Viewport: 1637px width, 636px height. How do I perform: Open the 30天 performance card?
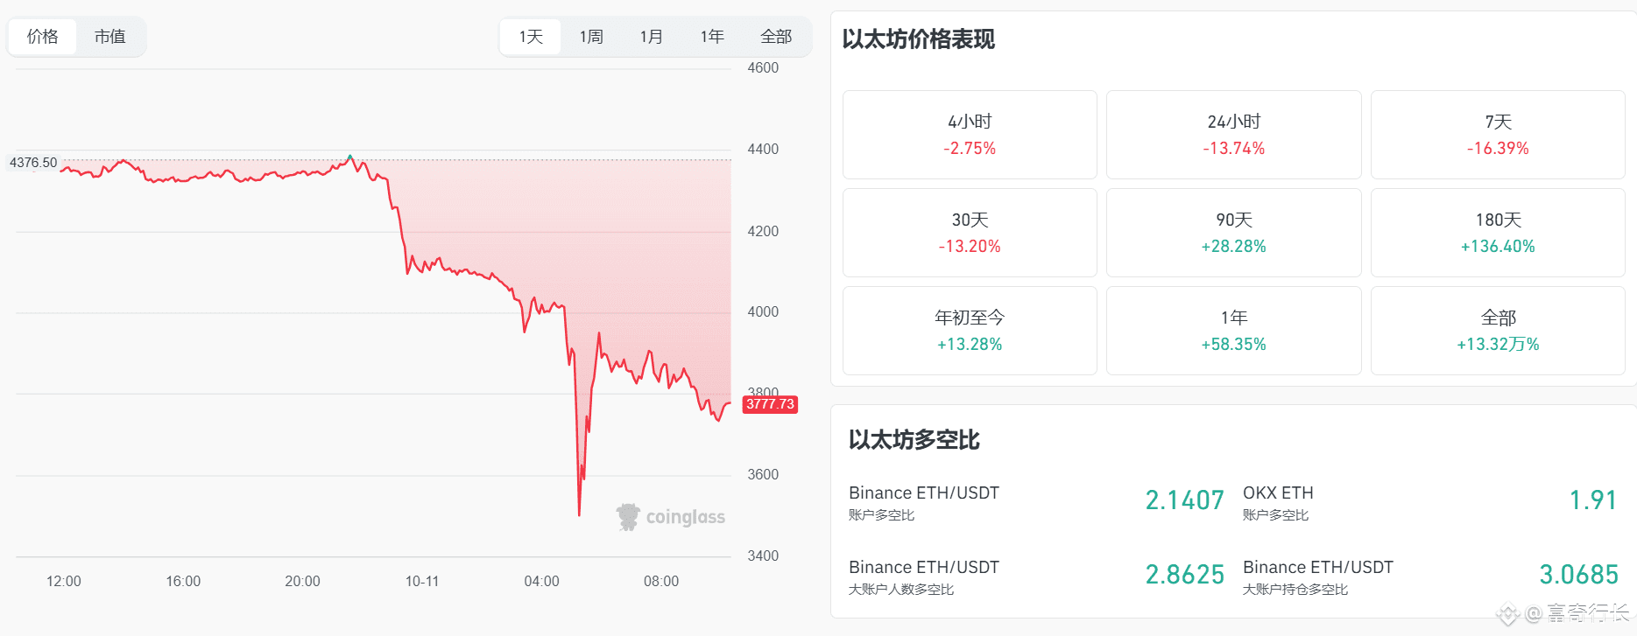pyautogui.click(x=970, y=233)
